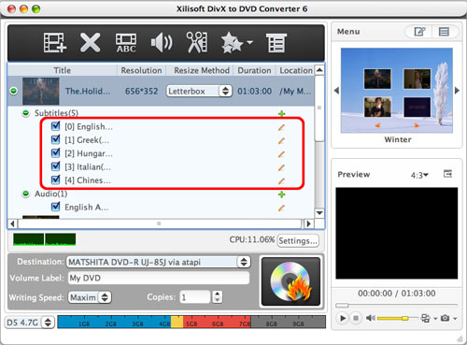Click the Burn disc button
The height and width of the screenshot is (345, 467).
point(290,281)
